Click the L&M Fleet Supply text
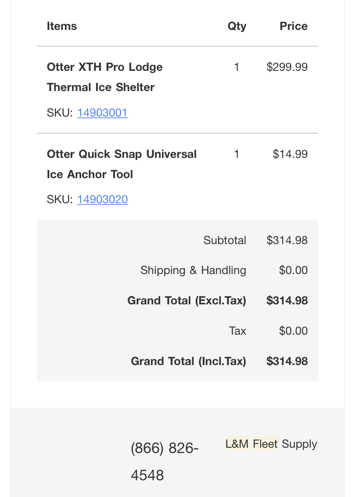 [x=271, y=444]
